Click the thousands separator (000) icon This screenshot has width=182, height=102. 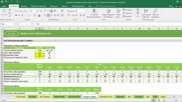point(76,15)
